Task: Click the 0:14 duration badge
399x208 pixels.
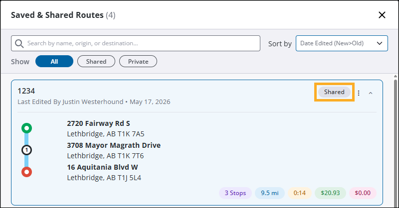Action: [x=300, y=193]
